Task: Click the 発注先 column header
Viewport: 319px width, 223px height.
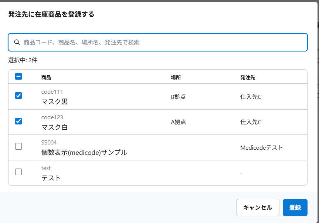Action: [x=248, y=77]
